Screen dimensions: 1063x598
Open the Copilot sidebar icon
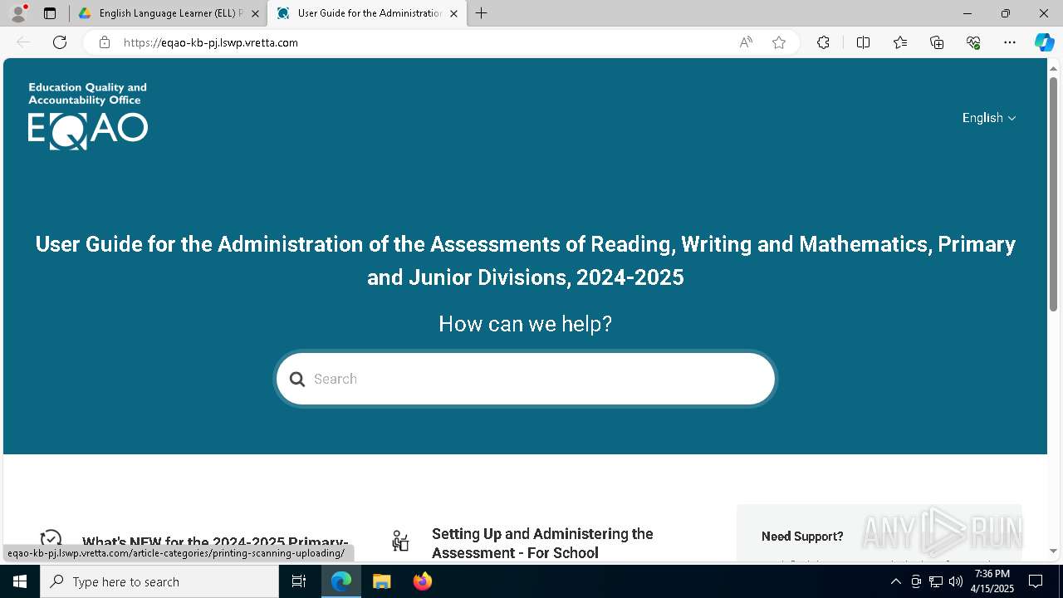[x=1044, y=42]
